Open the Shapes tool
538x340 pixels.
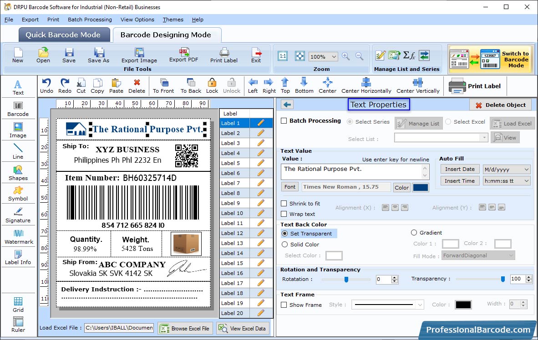(18, 173)
